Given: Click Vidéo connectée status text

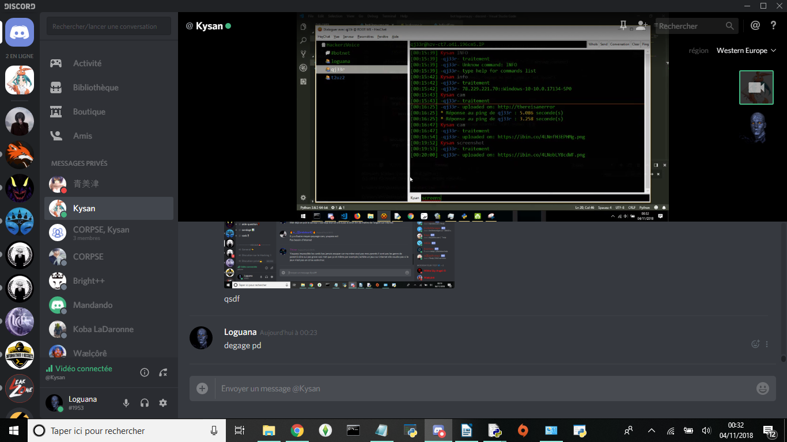Looking at the screenshot, I should pos(84,368).
